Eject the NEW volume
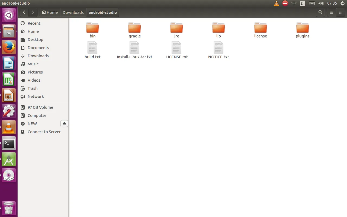 64,124
